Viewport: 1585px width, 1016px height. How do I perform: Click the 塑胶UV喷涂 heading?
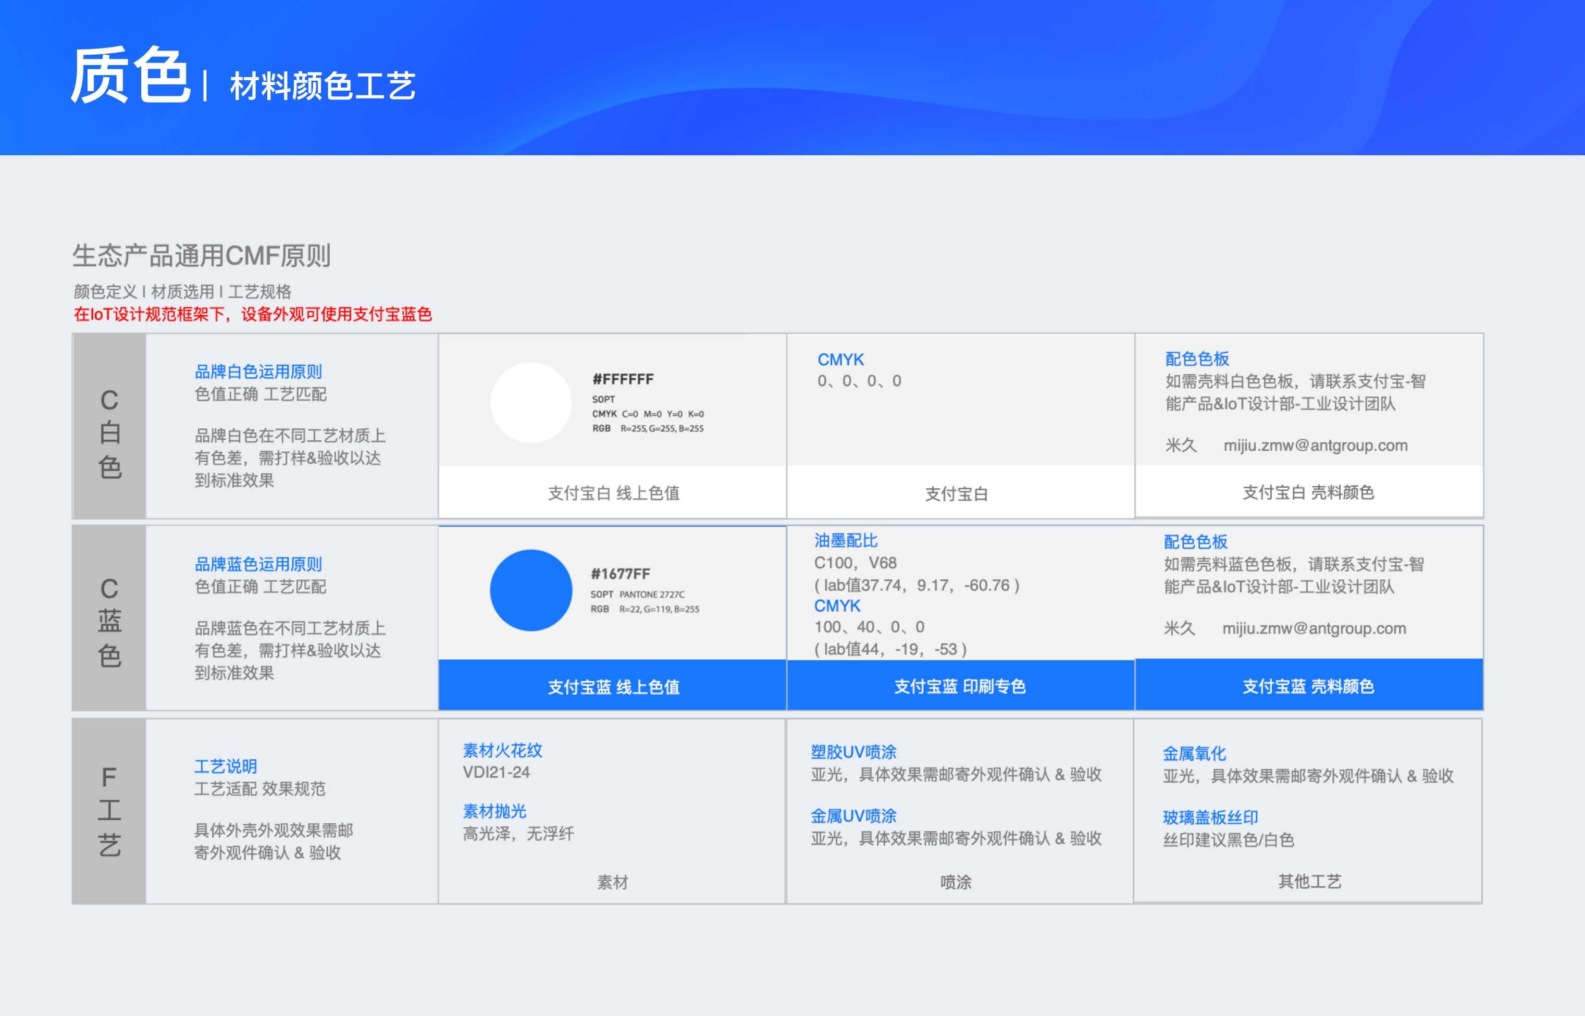tap(853, 751)
